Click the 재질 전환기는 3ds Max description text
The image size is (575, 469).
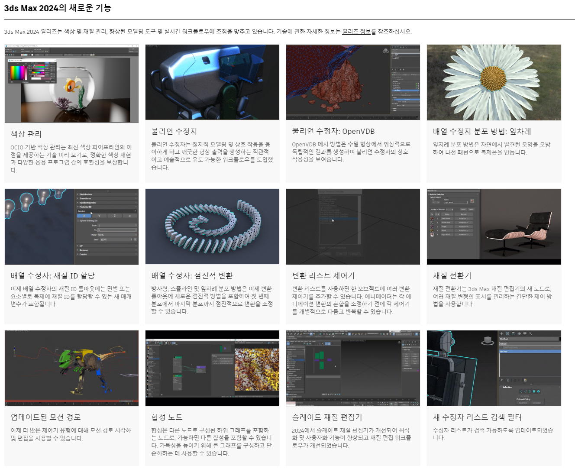492,296
